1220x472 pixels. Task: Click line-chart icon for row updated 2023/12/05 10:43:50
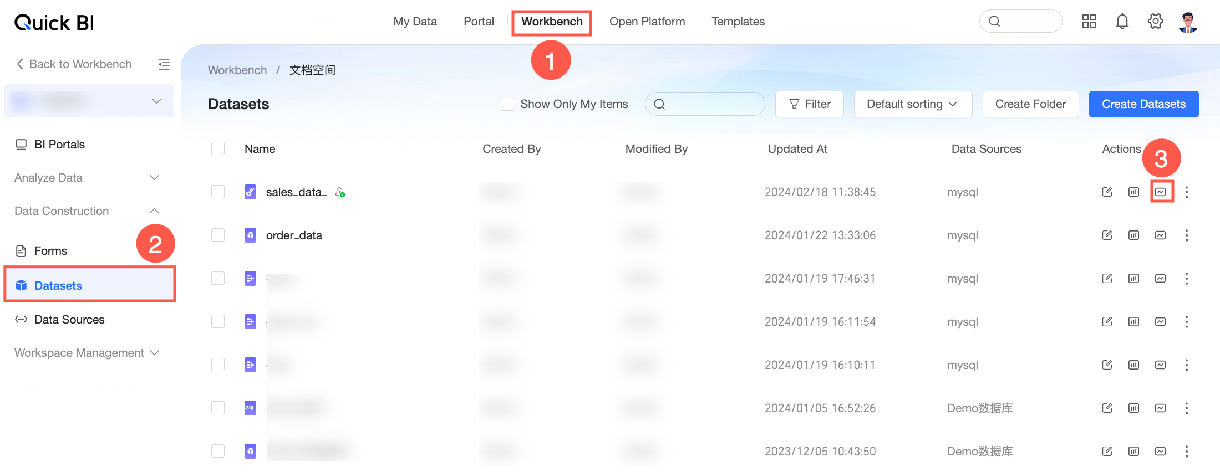tap(1161, 452)
